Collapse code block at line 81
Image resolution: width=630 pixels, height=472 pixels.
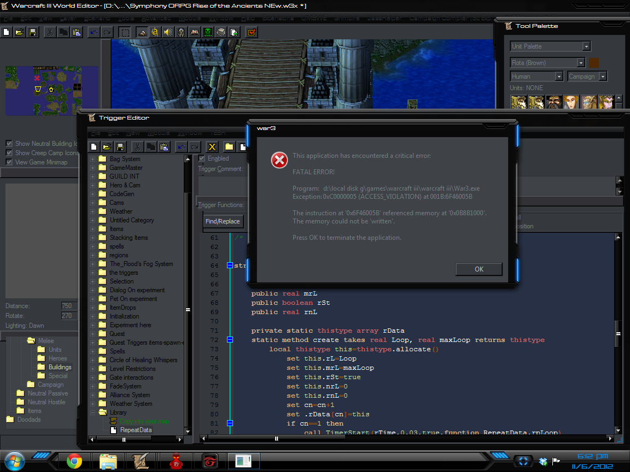(230, 423)
